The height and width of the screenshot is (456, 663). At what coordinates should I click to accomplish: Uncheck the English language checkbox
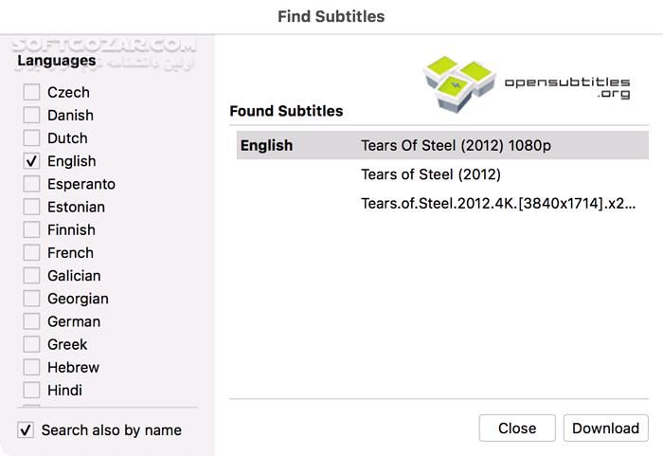tap(32, 161)
